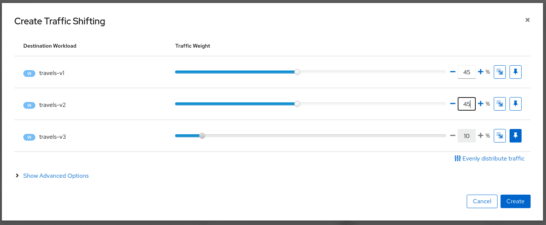Screen dimensions: 546x225
Task: Click the travels-v1 slider handle
Action: coord(297,72)
